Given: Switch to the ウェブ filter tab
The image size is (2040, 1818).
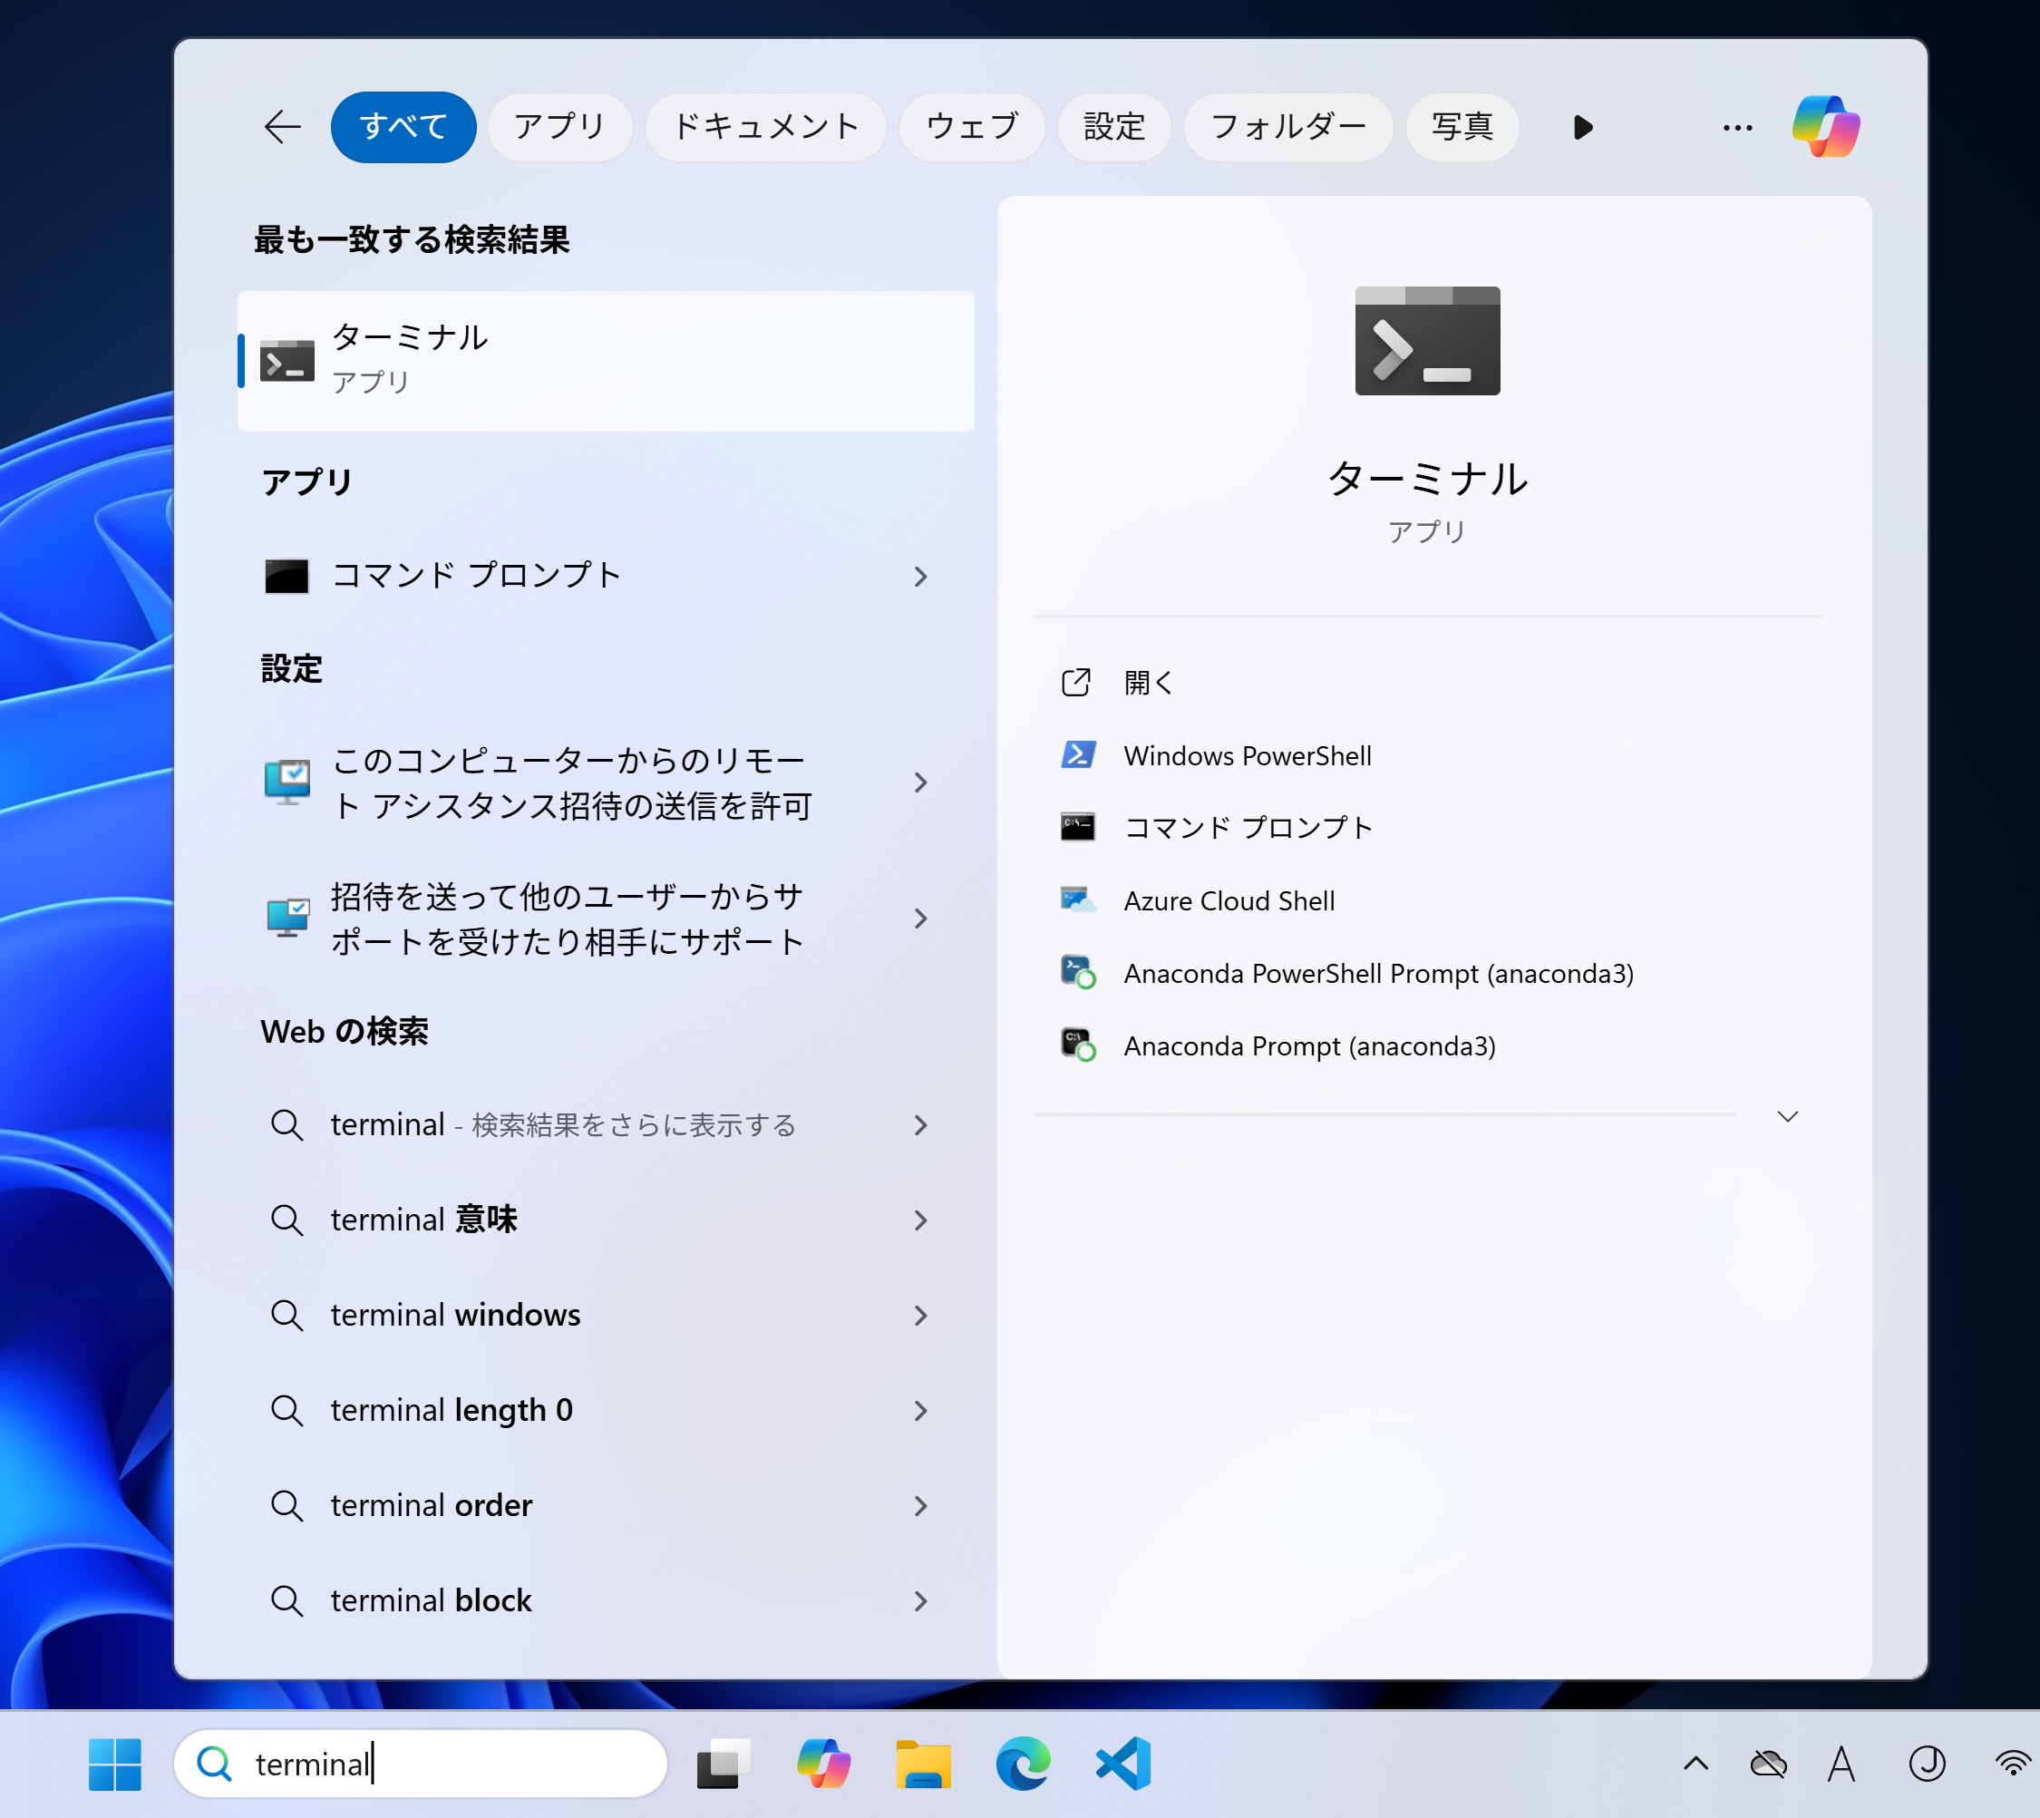Looking at the screenshot, I should 971,127.
